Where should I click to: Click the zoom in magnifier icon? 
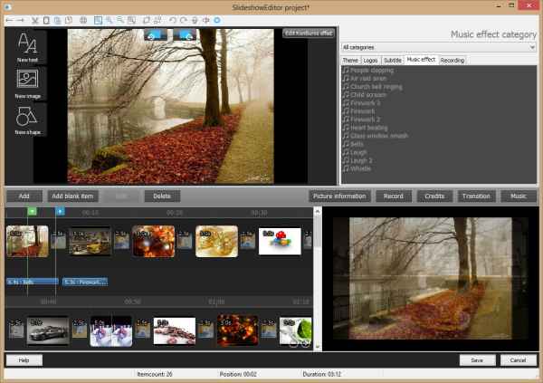110,20
